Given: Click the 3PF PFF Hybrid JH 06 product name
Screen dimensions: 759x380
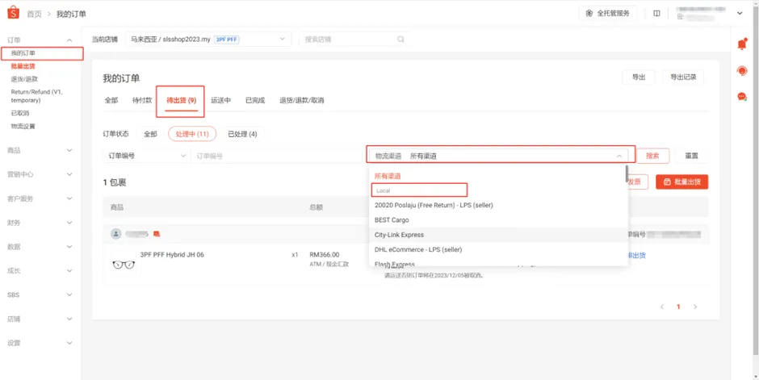Looking at the screenshot, I should coord(172,255).
